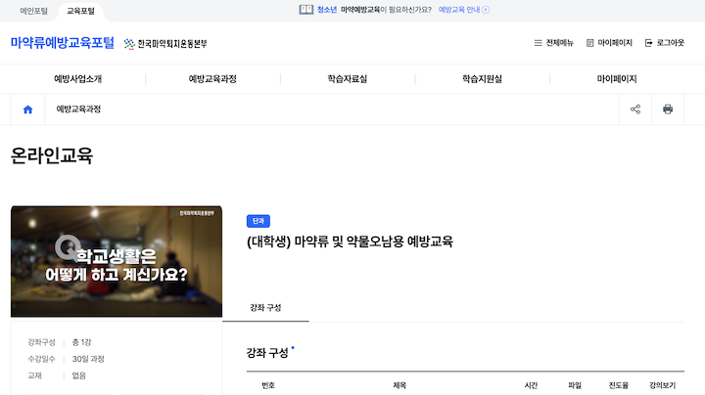
Task: Open 예방교육 안내 link
Action: point(463,10)
